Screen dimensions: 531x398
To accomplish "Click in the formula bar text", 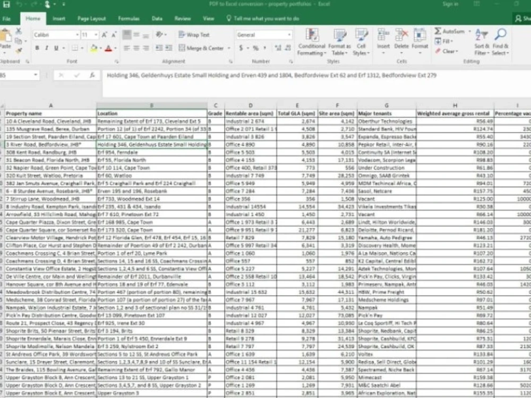I will click(271, 75).
